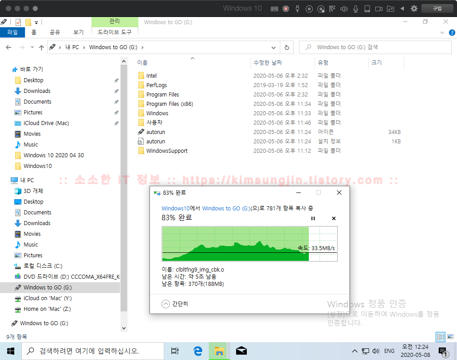The height and width of the screenshot is (360, 457).
Task: Click the Windows to GO search field
Action: 375,47
